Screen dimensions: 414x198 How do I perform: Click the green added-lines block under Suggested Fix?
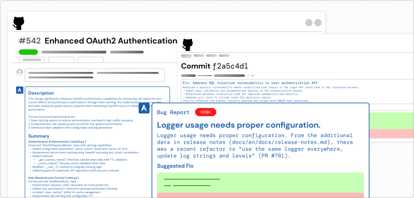(260, 183)
